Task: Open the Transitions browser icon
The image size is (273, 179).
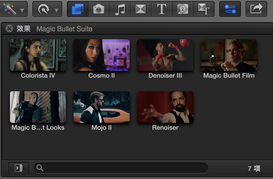Action: click(x=141, y=9)
